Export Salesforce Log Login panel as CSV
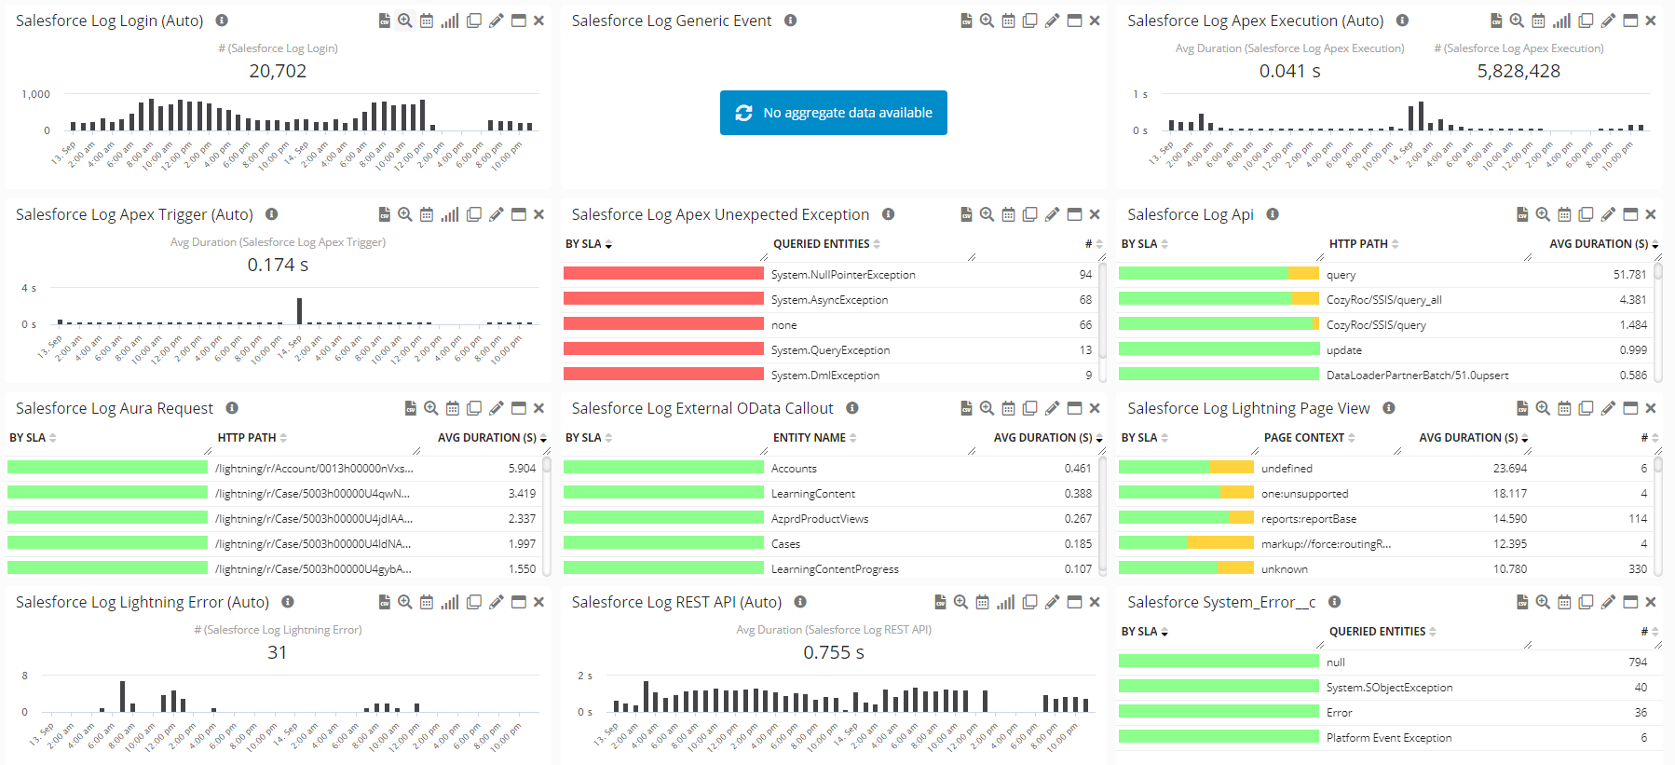 pos(384,20)
